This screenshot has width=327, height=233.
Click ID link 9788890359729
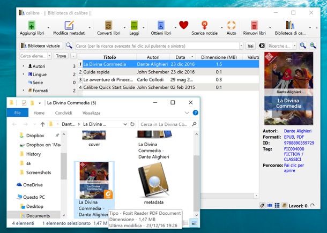click(299, 143)
